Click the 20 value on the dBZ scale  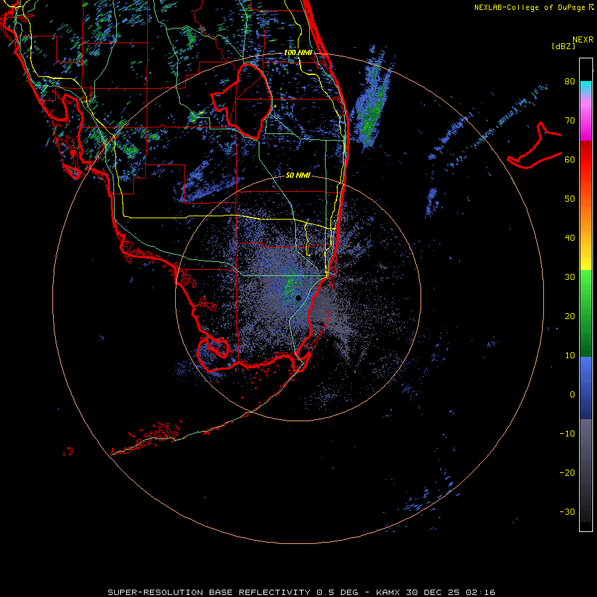click(570, 316)
